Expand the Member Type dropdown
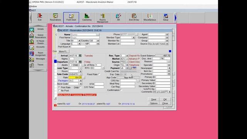 134,37
